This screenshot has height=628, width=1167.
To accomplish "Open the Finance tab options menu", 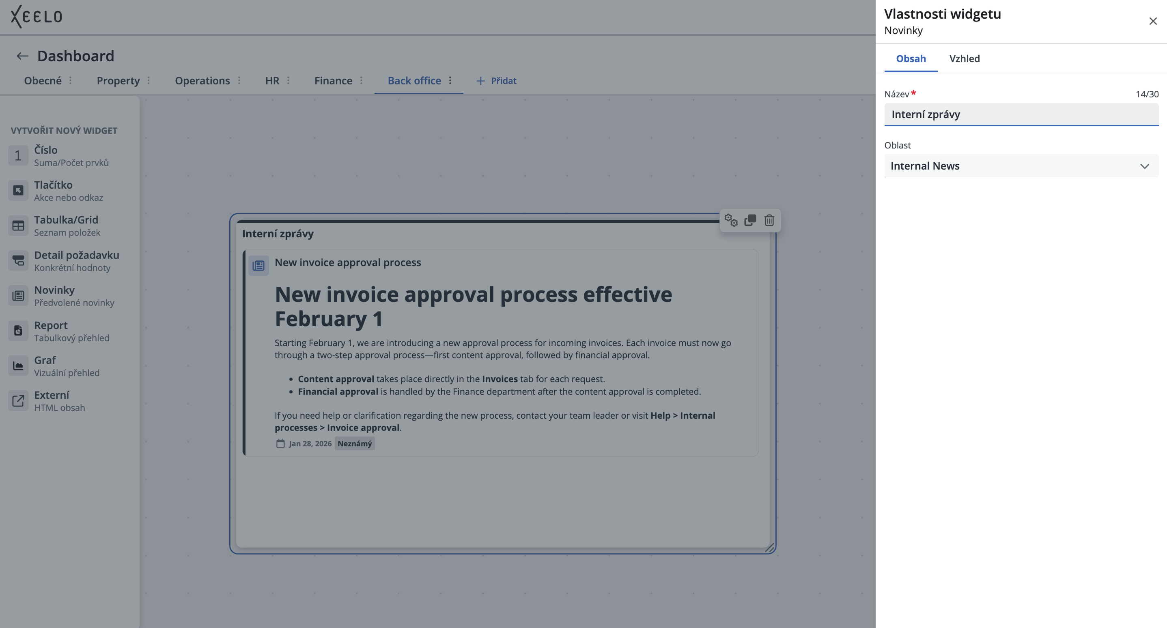I will (361, 81).
